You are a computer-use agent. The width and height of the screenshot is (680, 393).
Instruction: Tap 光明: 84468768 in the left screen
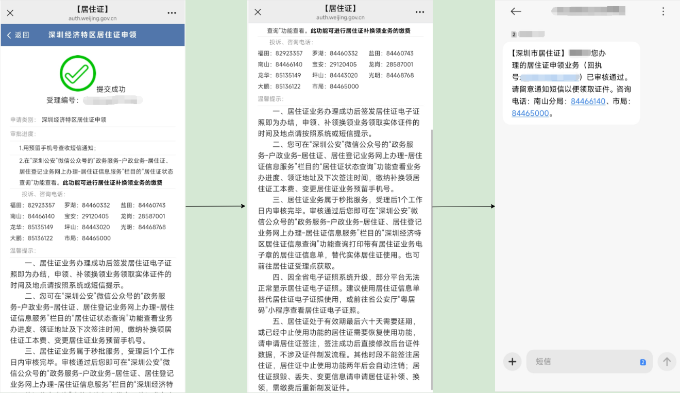[x=143, y=227]
